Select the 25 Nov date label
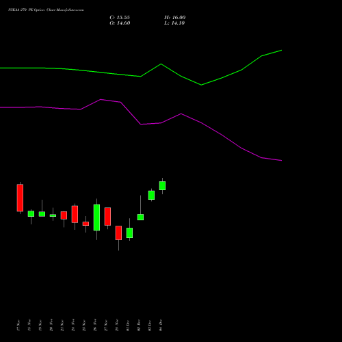342x342 pixels. (84, 325)
